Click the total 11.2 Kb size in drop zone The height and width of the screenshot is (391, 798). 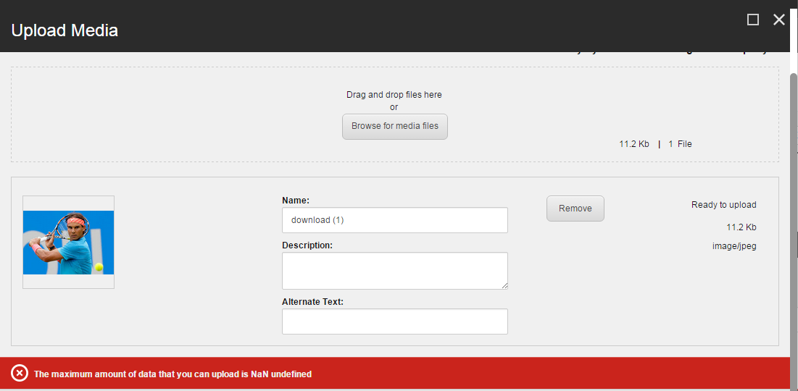[x=633, y=144]
